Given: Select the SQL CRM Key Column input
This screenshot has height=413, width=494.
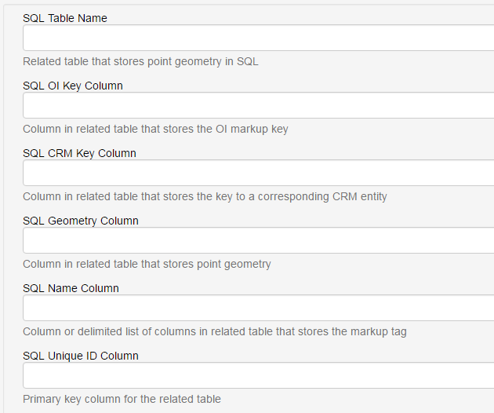Looking at the screenshot, I should (x=259, y=173).
